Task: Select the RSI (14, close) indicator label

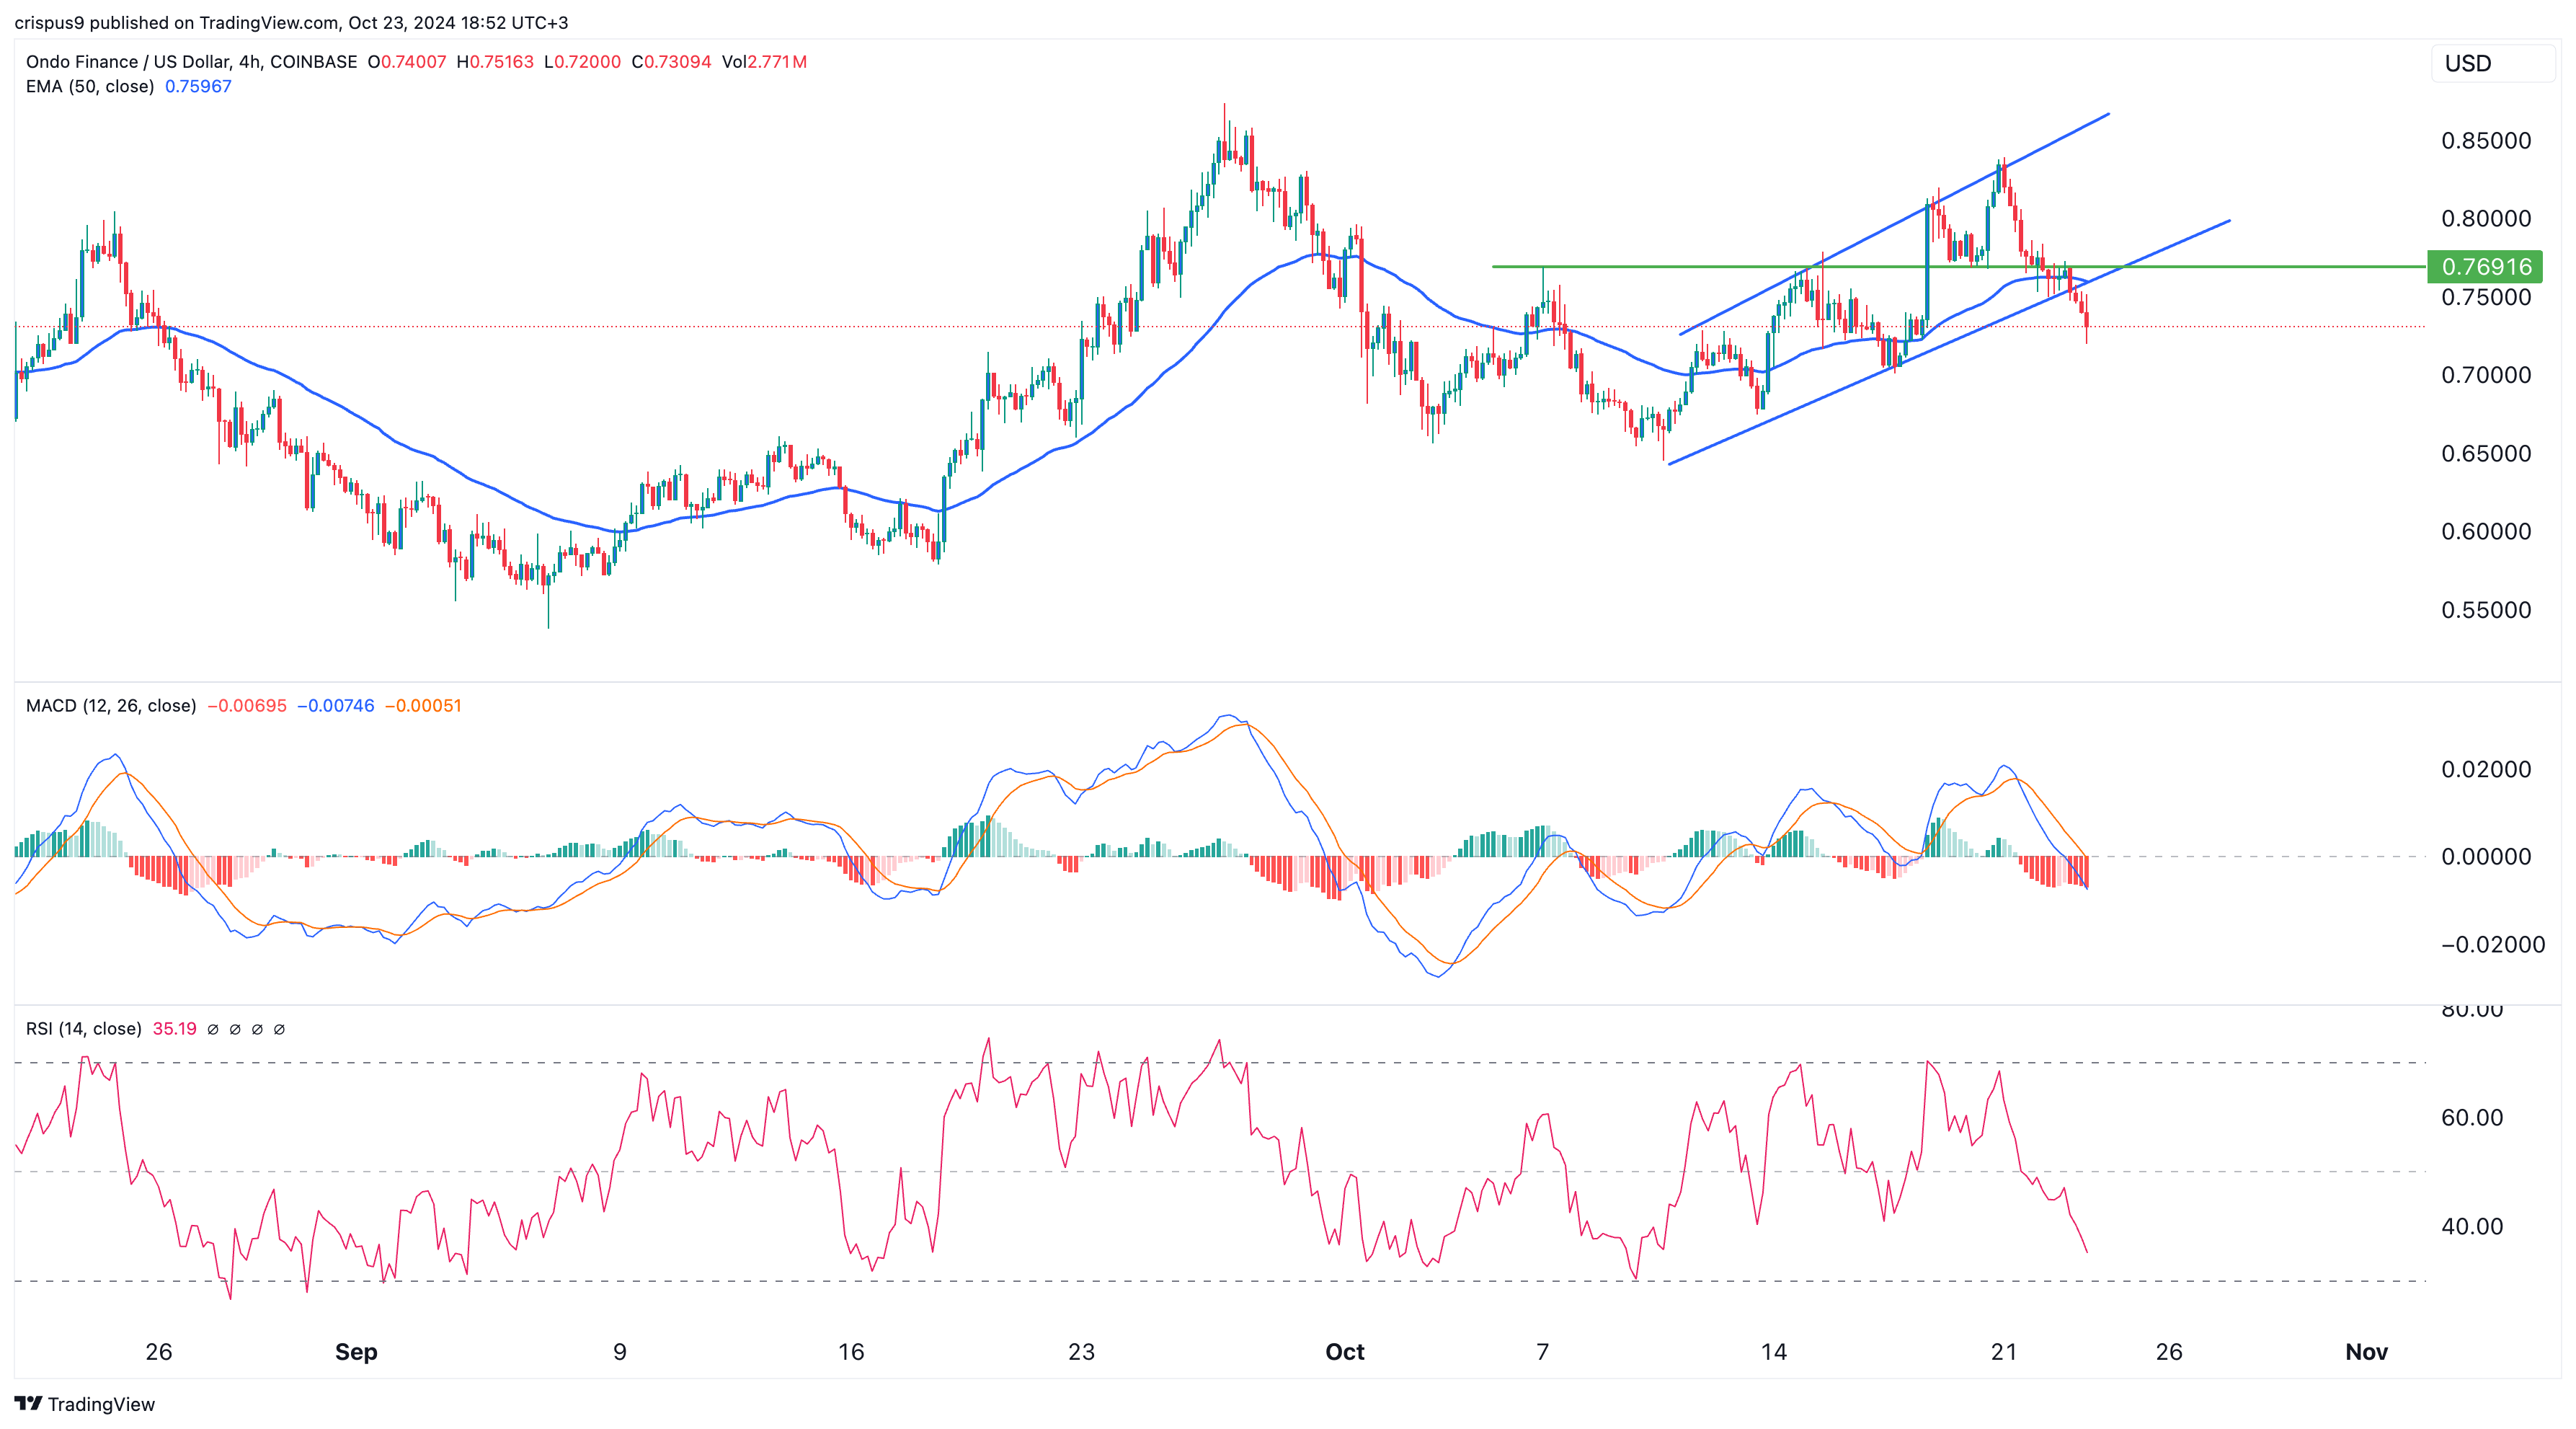Action: pos(84,1029)
